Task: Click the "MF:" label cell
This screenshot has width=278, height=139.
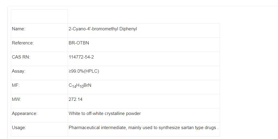Action: pyautogui.click(x=16, y=86)
